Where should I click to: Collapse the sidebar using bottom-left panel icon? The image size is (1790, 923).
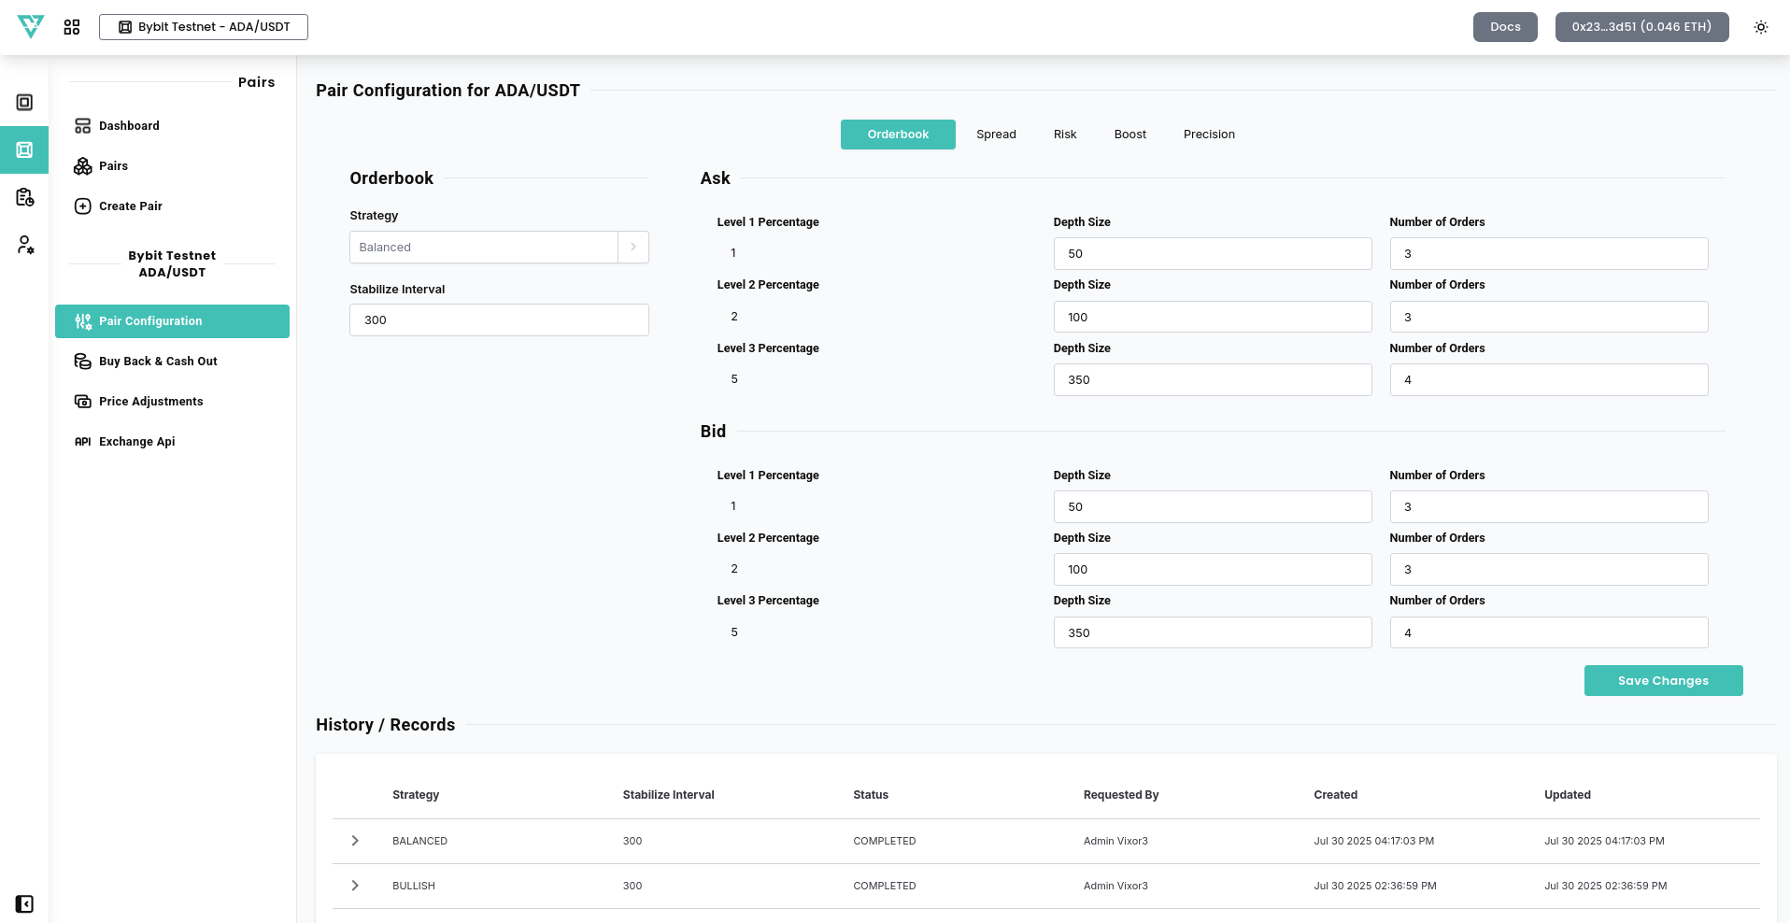tap(25, 903)
